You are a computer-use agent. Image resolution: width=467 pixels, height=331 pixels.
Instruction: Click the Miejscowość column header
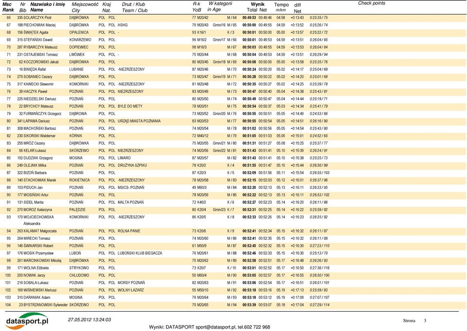coord(85,4)
